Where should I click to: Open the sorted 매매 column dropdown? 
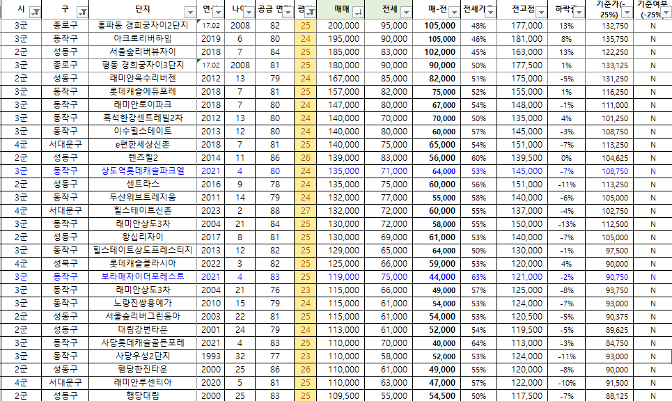tap(359, 13)
